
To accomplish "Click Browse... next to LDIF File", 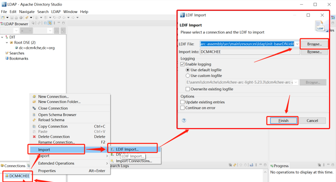I will 314,44.
